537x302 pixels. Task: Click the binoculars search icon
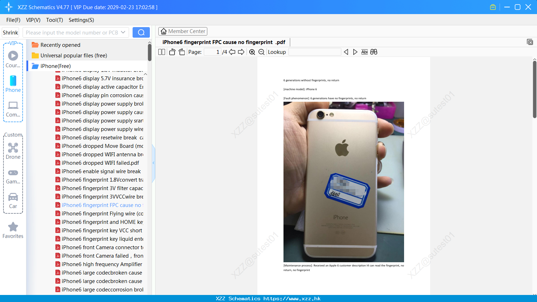[374, 52]
